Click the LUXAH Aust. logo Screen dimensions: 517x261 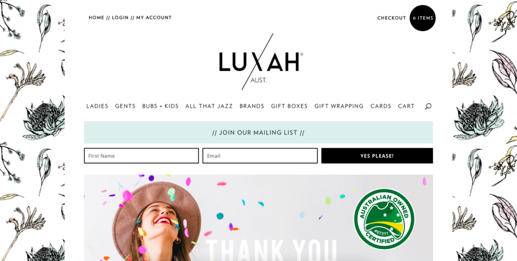coord(261,62)
